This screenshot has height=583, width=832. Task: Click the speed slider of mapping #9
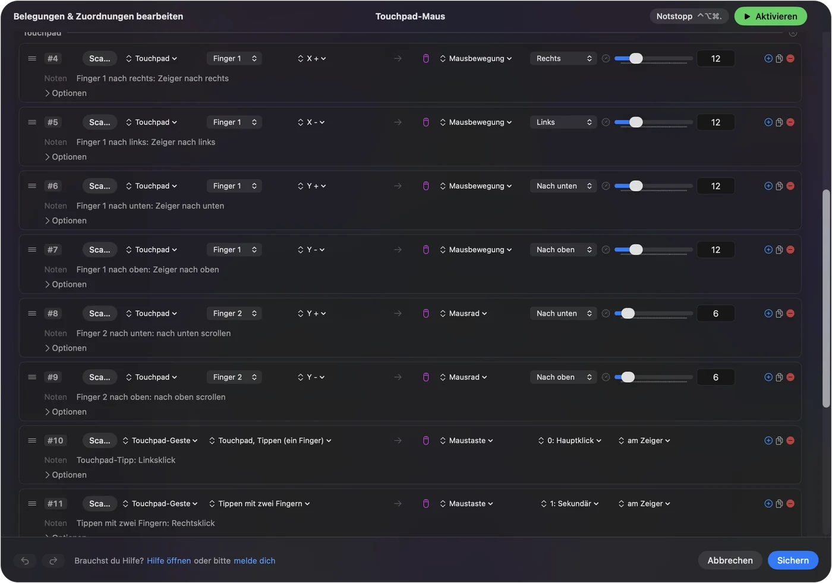pyautogui.click(x=654, y=377)
